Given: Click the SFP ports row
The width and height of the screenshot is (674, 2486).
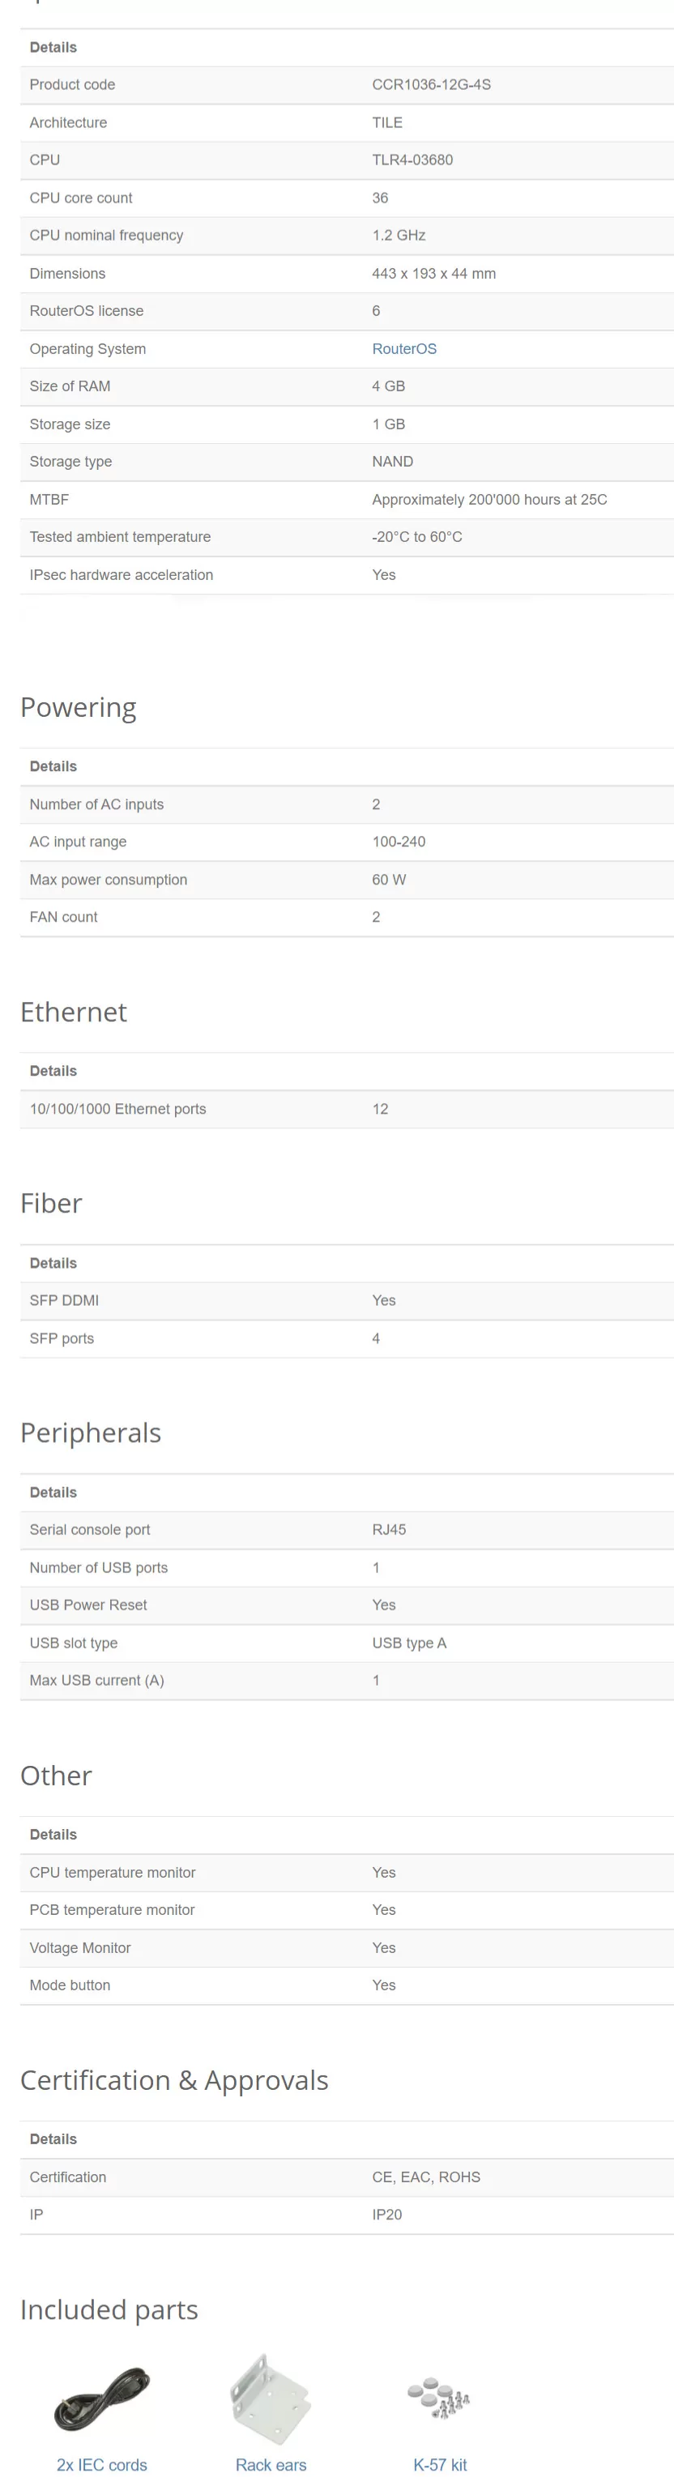Looking at the screenshot, I should 347,1338.
